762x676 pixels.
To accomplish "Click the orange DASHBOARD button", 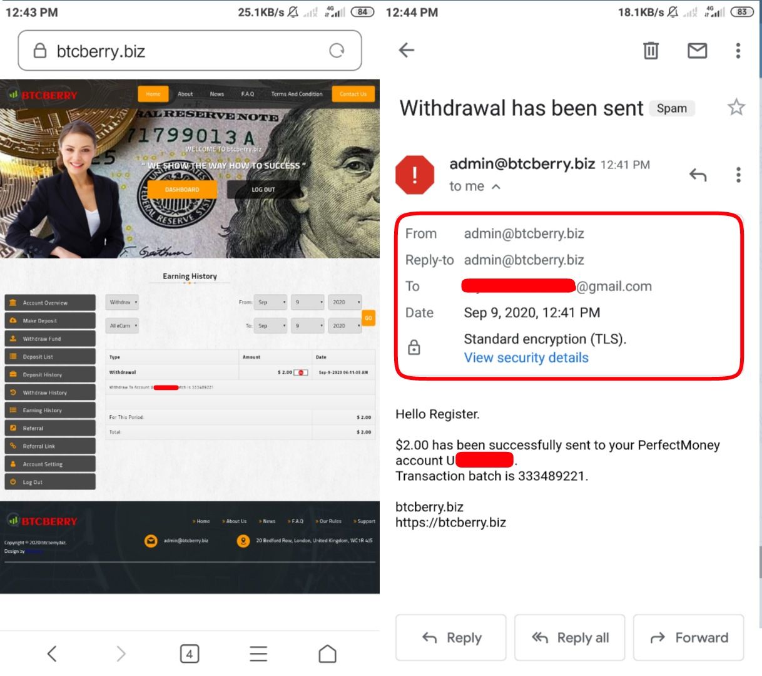I will pyautogui.click(x=182, y=190).
